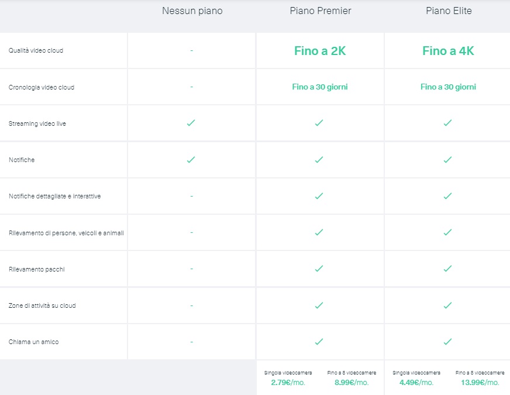The image size is (510, 395).
Task: Click Notifiche checkmark under Piano Elite
Action: click(447, 159)
